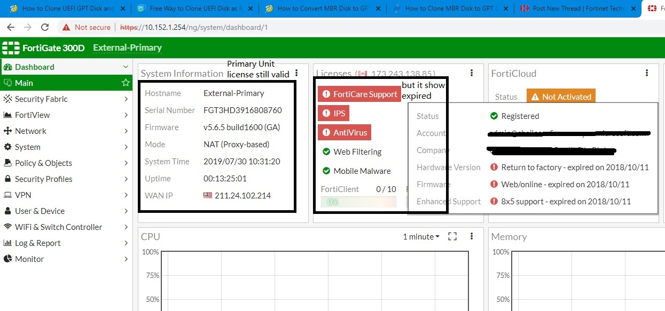Click the browser address bar URL
665x311 pixels.
coord(194,27)
